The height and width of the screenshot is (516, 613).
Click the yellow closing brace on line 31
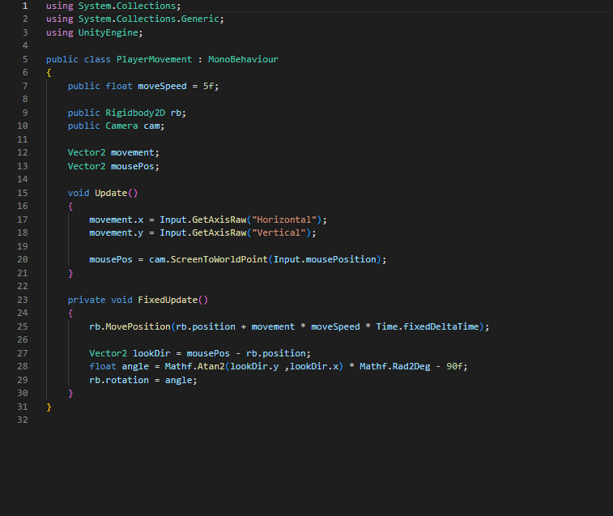tap(49, 407)
